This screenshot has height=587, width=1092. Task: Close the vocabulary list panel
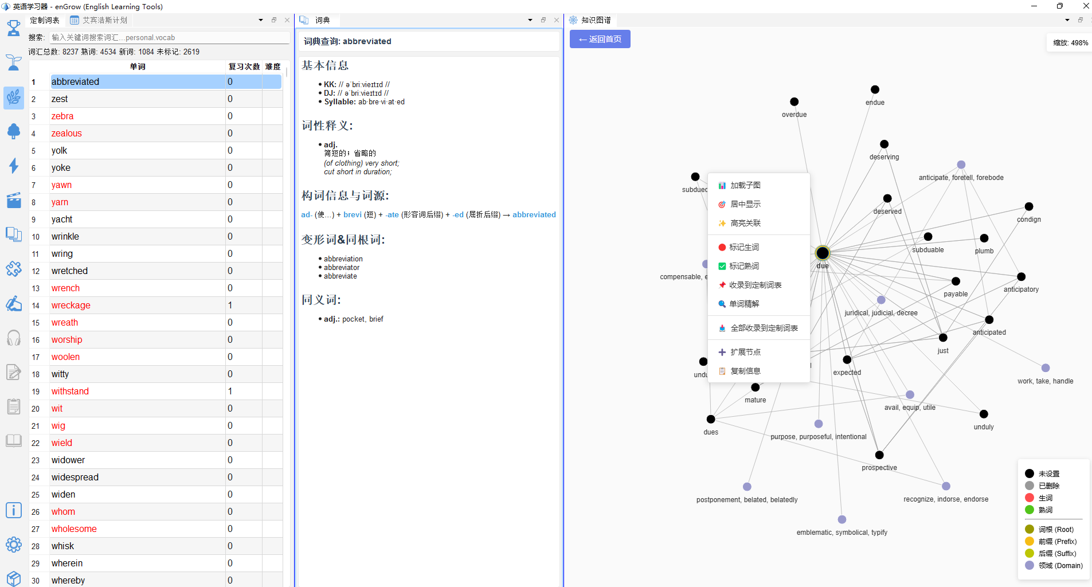(287, 20)
